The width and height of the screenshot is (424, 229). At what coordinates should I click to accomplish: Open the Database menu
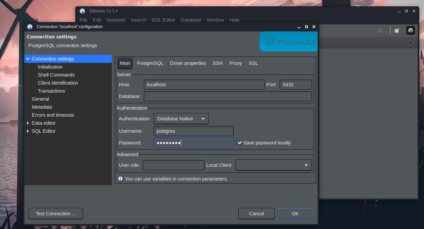click(x=191, y=20)
